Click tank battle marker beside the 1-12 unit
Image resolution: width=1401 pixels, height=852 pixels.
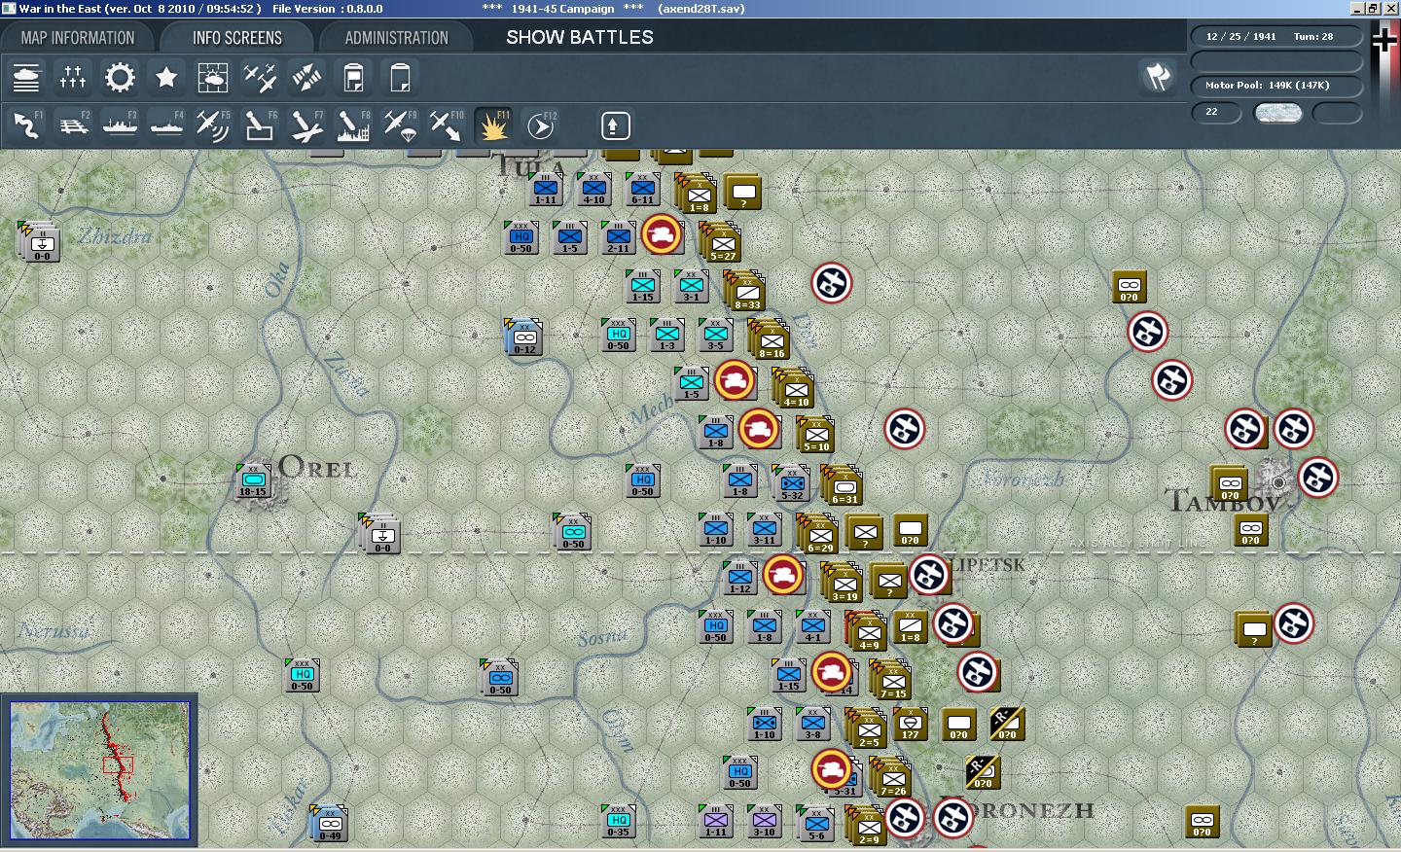click(x=784, y=575)
